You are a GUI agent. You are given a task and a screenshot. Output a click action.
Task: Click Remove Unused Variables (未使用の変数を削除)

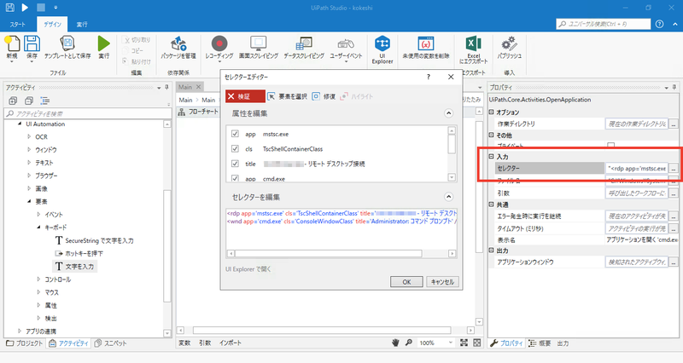coord(425,47)
